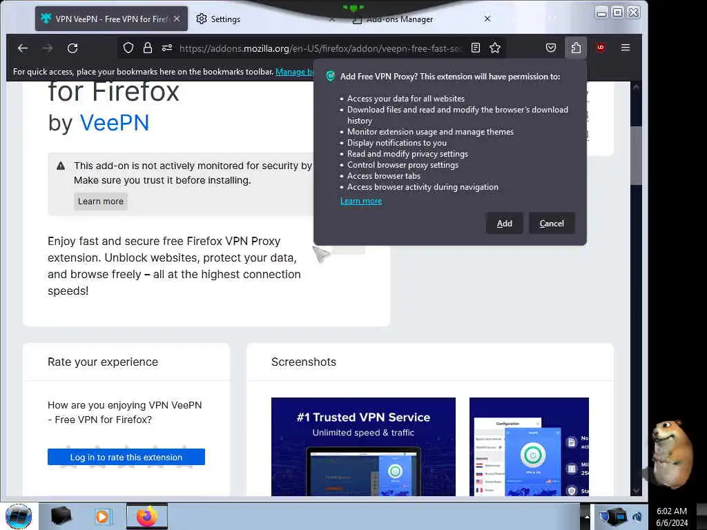Reload the current page
Image resolution: width=707 pixels, height=530 pixels.
[x=72, y=48]
